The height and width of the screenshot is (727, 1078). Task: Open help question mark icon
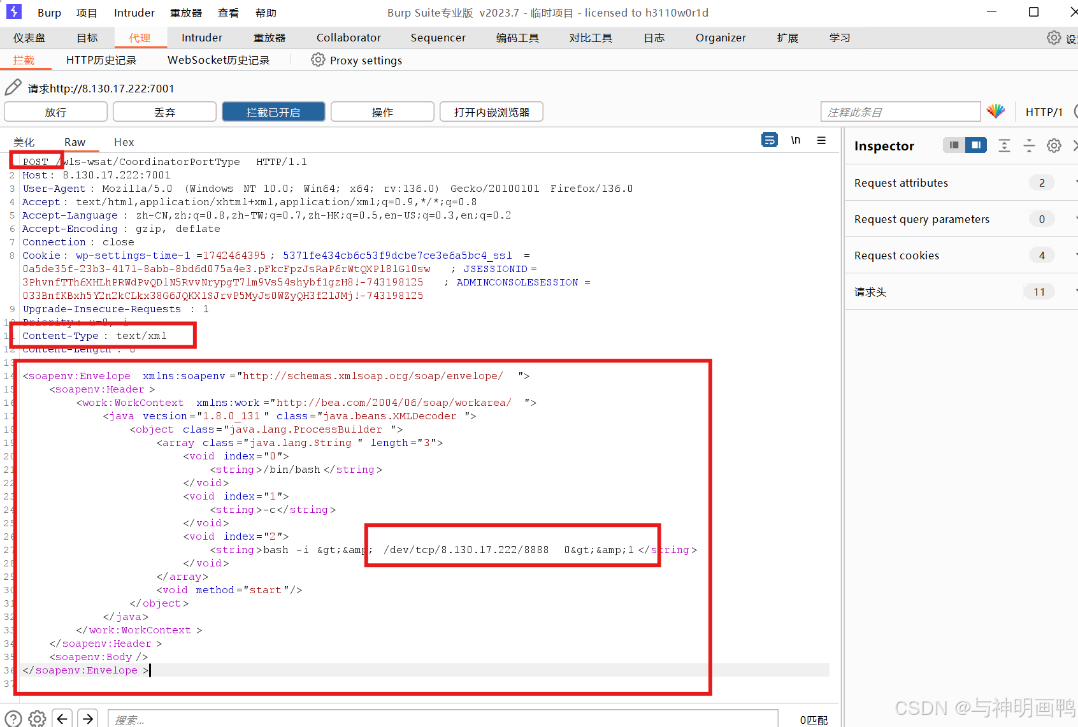pyautogui.click(x=13, y=719)
